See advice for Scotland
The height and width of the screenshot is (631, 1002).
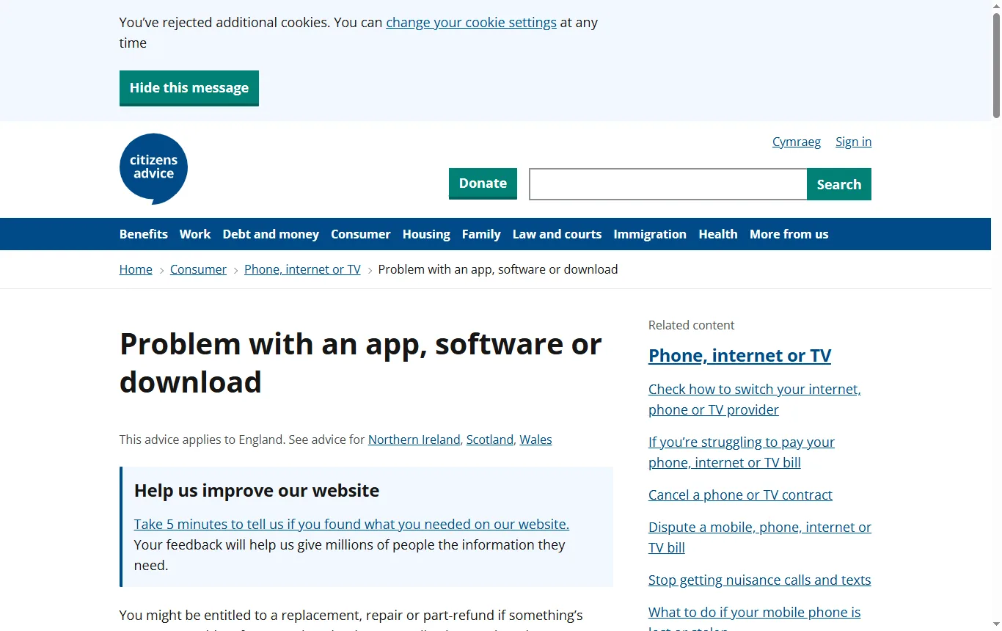[x=490, y=439]
